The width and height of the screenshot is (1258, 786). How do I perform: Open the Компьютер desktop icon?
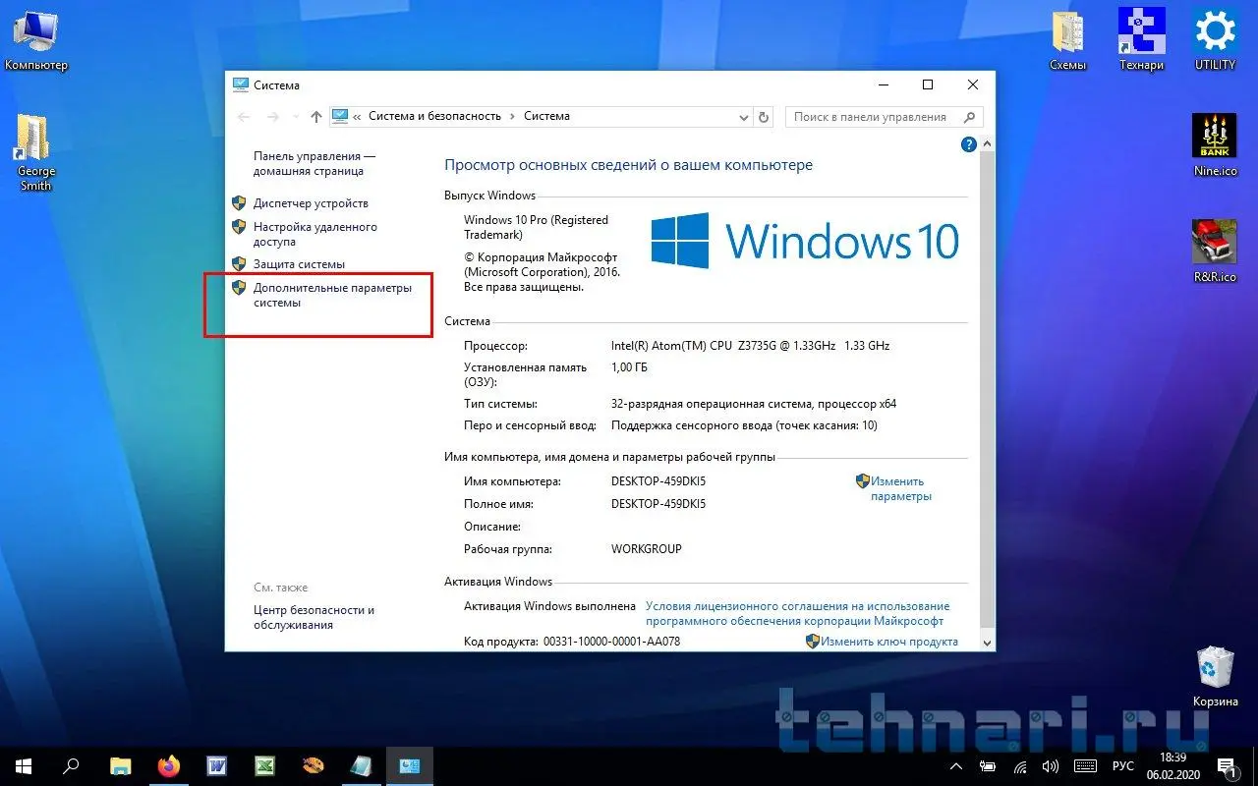(35, 40)
